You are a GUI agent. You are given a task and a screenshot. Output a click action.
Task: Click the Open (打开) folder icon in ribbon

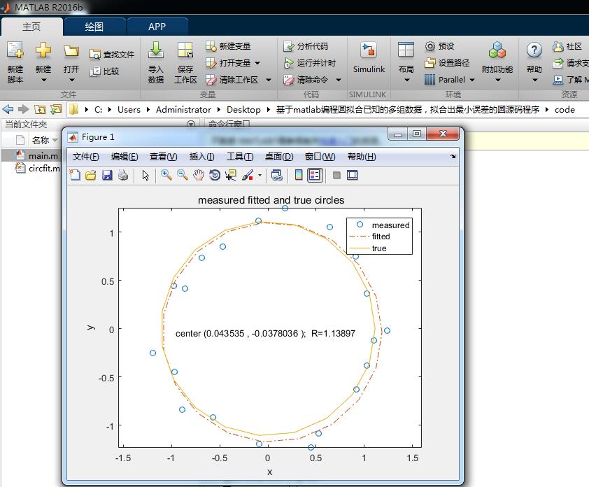pos(71,50)
